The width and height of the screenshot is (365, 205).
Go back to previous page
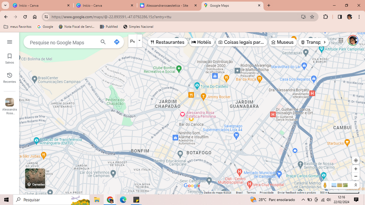tap(6, 17)
